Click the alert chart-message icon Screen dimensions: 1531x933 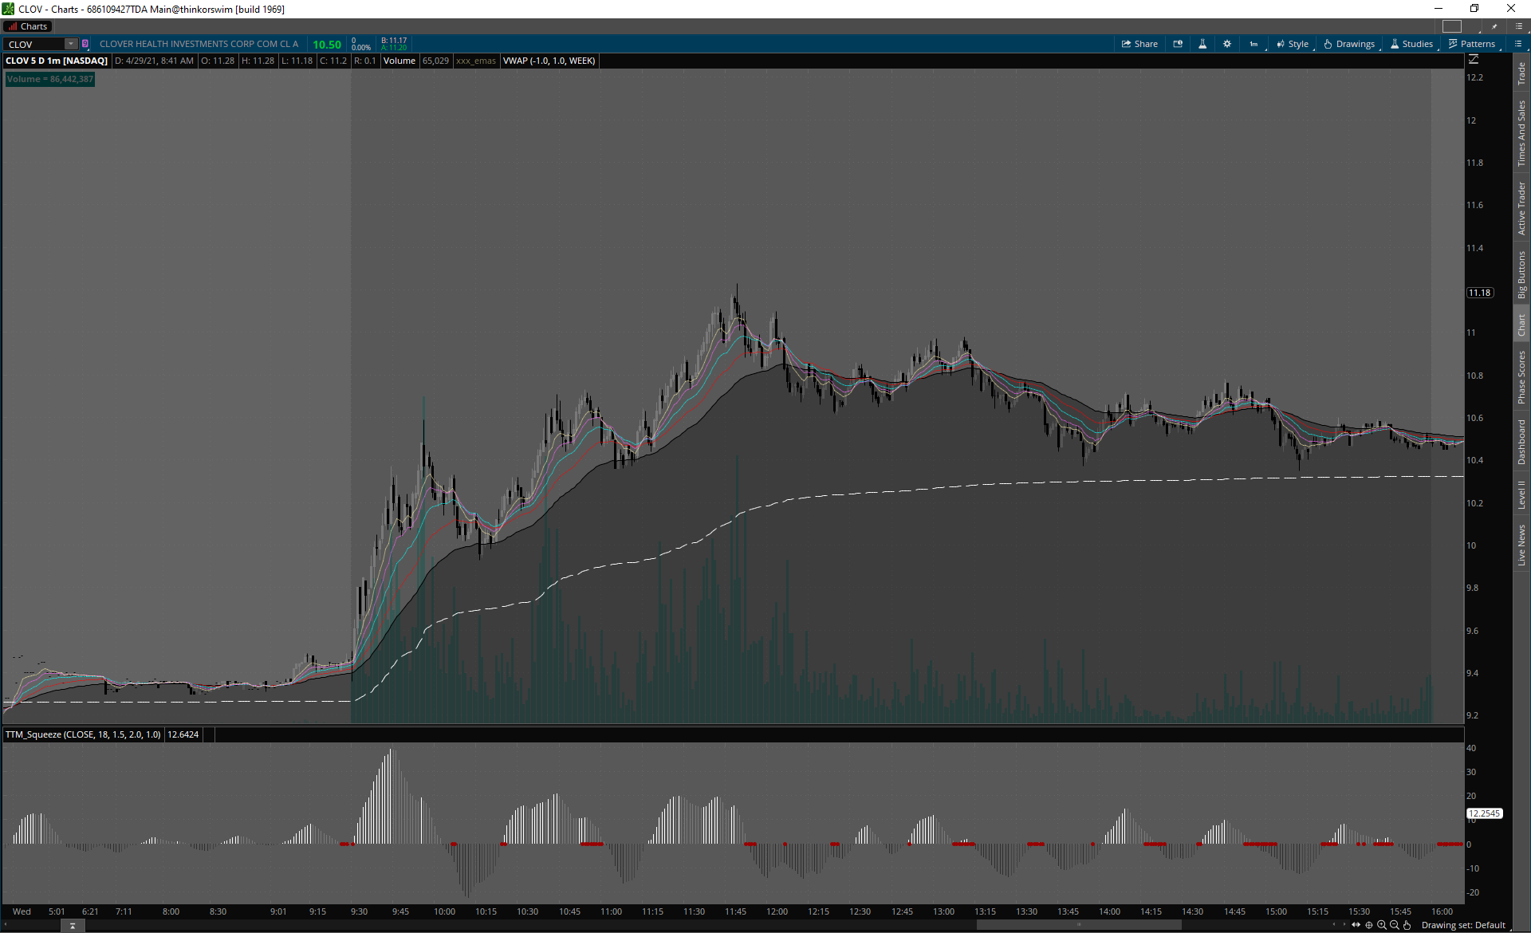[1178, 44]
